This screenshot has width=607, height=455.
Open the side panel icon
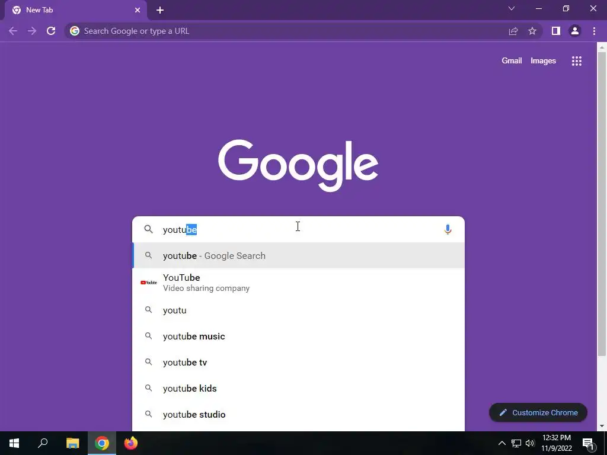tap(556, 31)
